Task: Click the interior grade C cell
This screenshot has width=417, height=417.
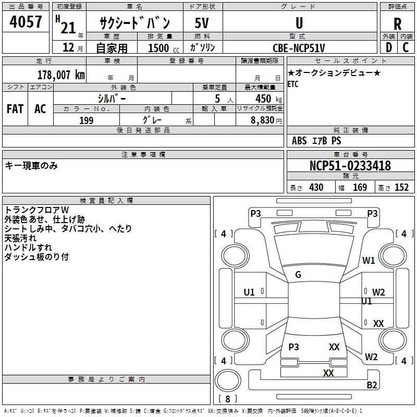Action: coord(406,47)
